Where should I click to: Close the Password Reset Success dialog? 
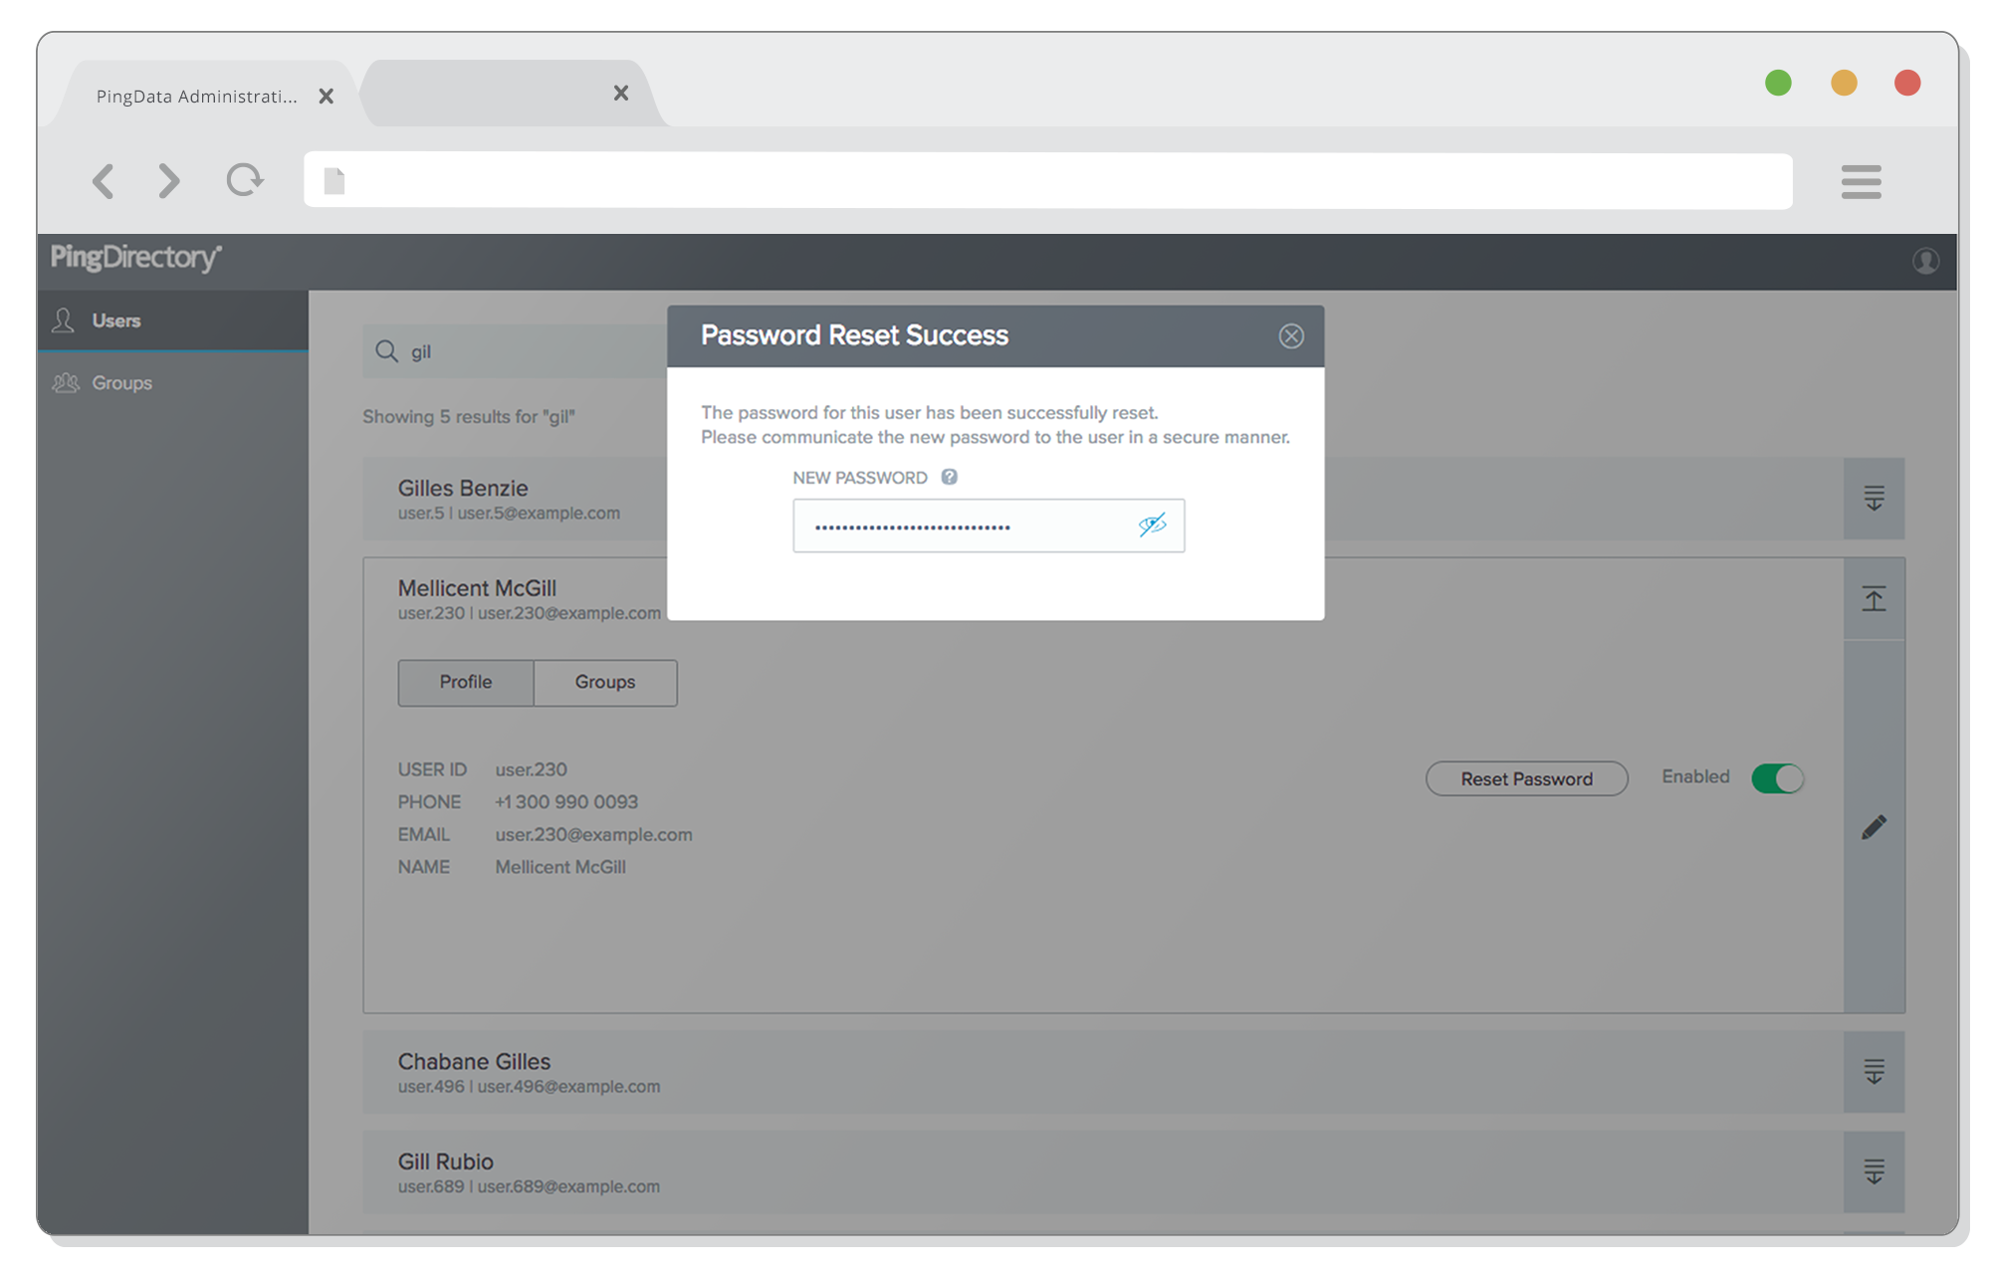coord(1291,336)
